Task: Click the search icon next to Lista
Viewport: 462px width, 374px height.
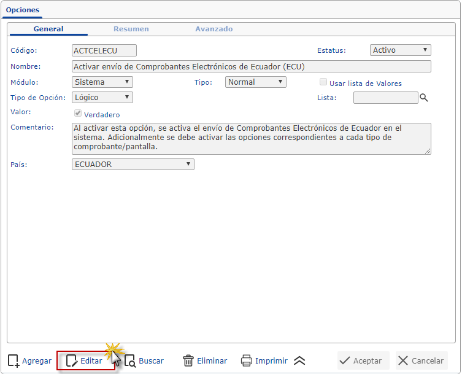Action: point(424,98)
